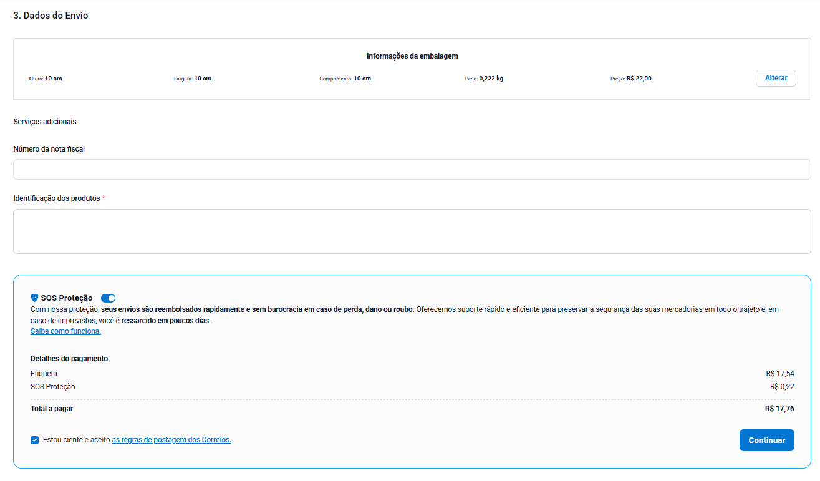This screenshot has width=820, height=481.
Task: Click the '3. Dados do Envio' heading
Action: point(51,16)
